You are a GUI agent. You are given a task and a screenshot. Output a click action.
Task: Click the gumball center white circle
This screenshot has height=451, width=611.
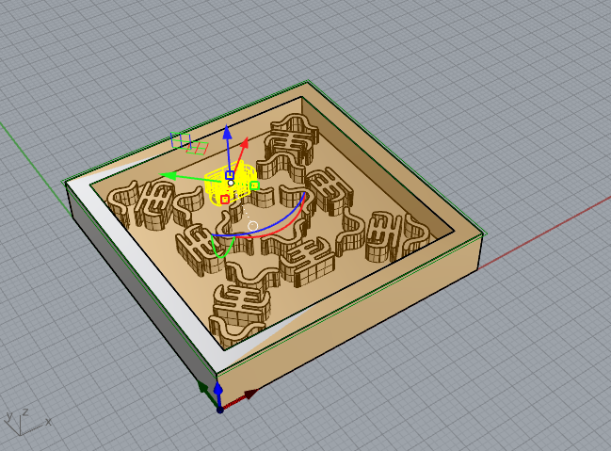pyautogui.click(x=231, y=183)
